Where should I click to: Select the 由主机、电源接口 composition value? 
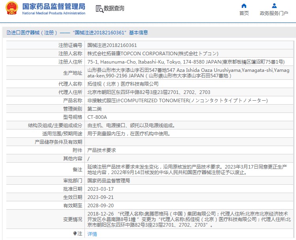[x=131, y=125]
